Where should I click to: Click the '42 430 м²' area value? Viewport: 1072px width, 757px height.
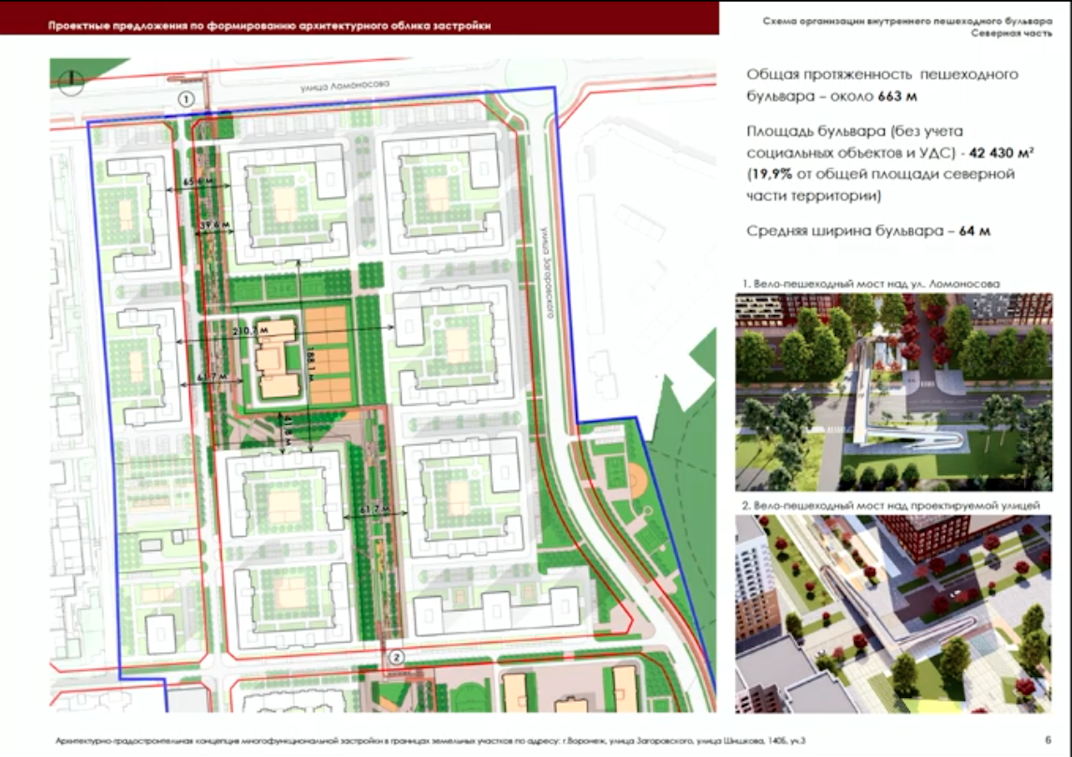tap(1001, 152)
